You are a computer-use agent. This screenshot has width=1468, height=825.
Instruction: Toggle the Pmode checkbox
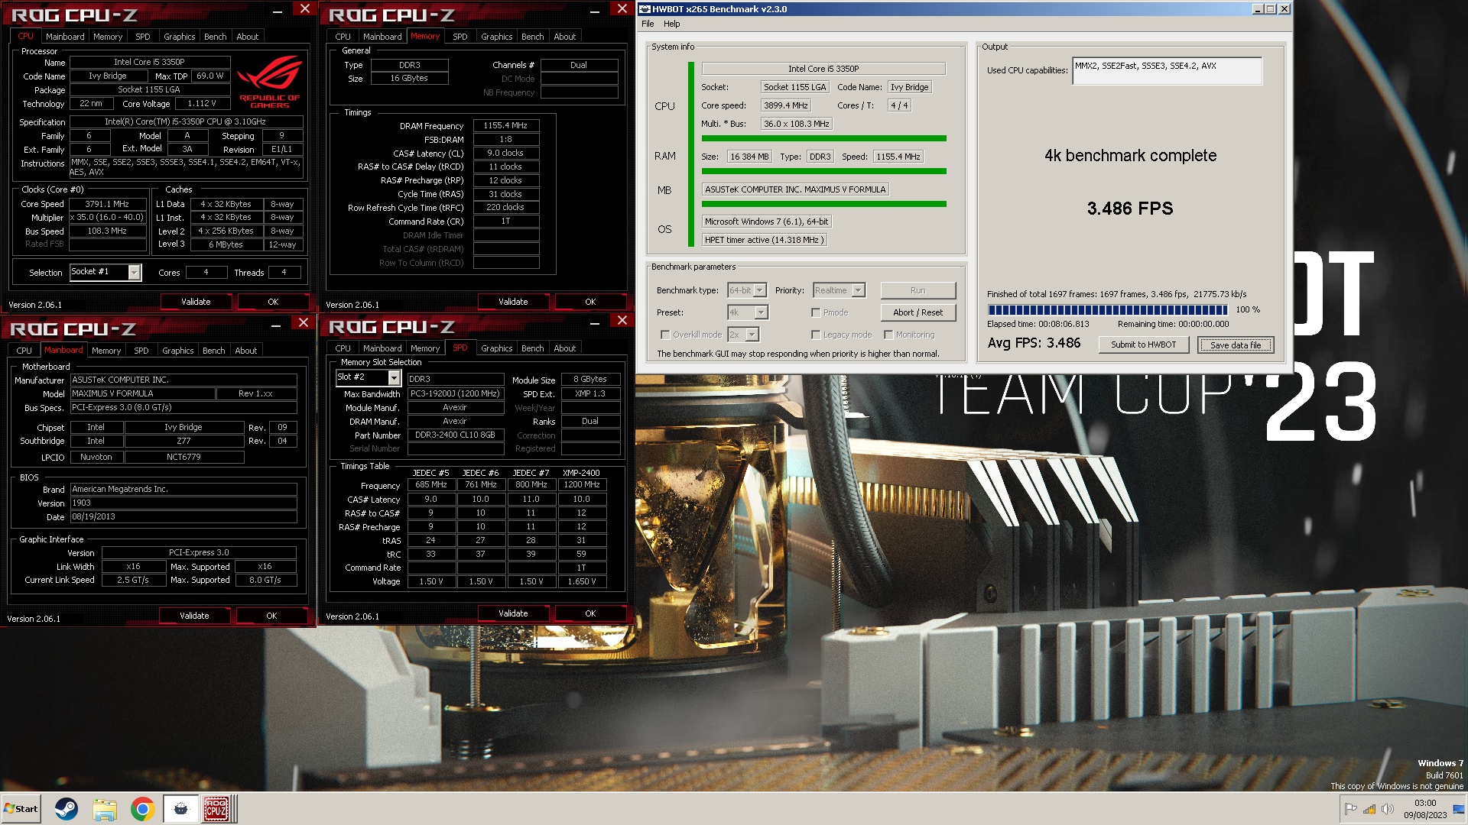[816, 312]
